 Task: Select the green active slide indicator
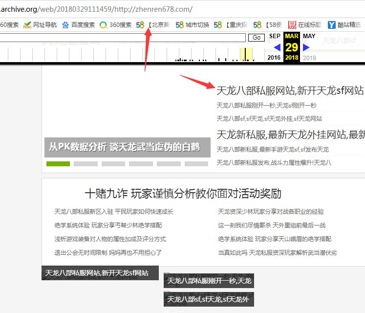click(58, 164)
